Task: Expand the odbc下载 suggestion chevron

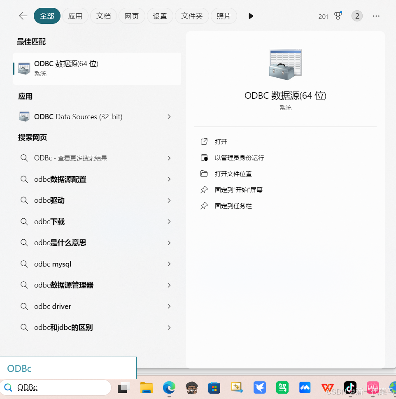Action: point(169,221)
